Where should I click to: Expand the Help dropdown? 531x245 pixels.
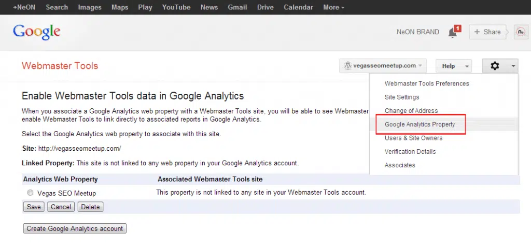453,66
